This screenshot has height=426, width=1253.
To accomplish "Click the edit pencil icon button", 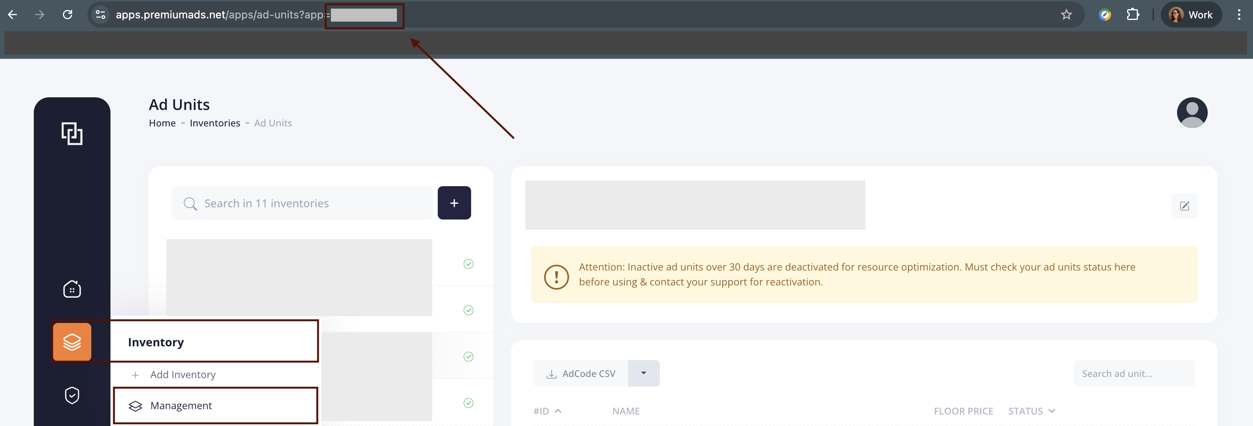I will tap(1184, 206).
